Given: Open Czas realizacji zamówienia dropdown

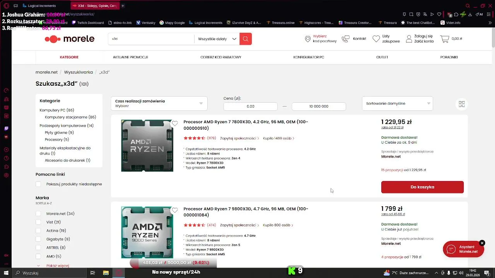Looking at the screenshot, I should pyautogui.click(x=159, y=103).
